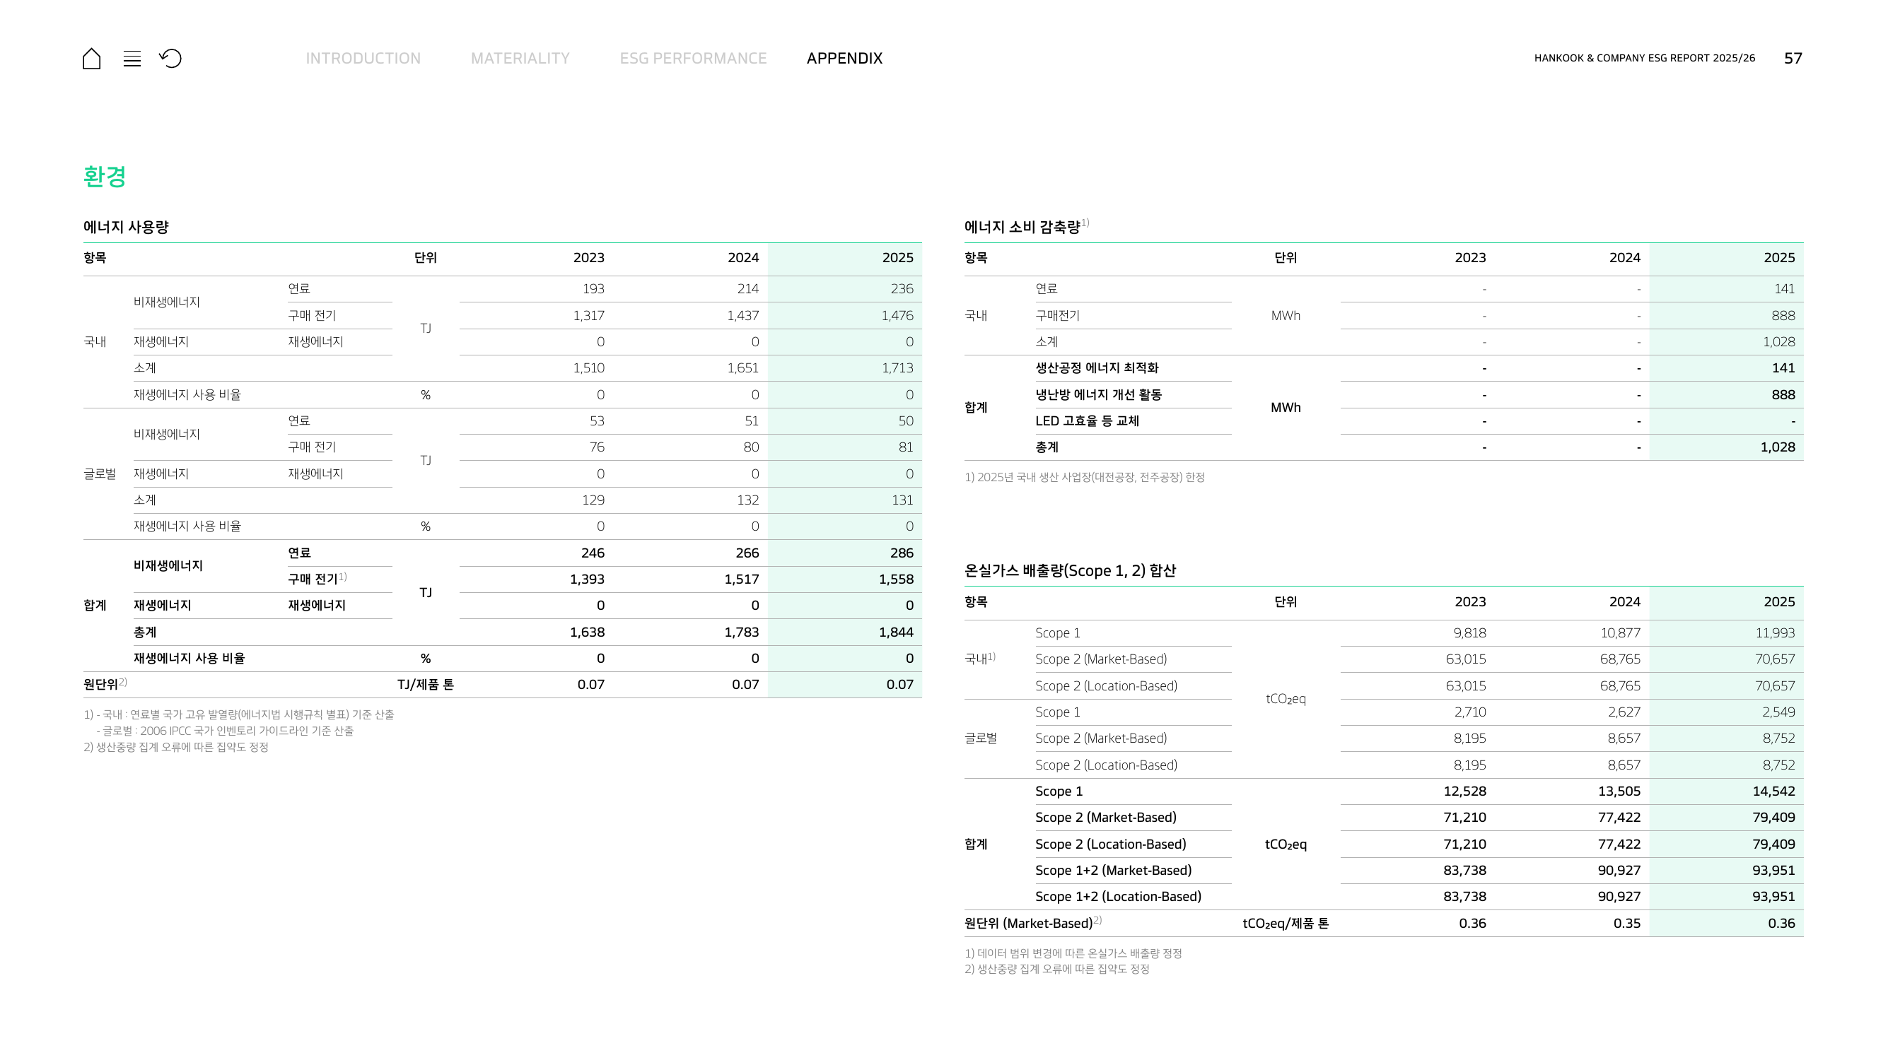Select the MWh unit in 국내 reduction rows

point(1286,315)
